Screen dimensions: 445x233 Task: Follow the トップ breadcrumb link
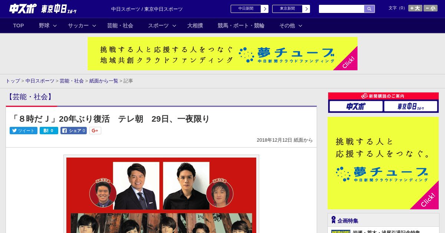(13, 81)
